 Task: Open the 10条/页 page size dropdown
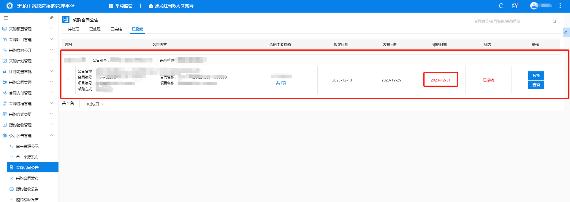pos(93,104)
